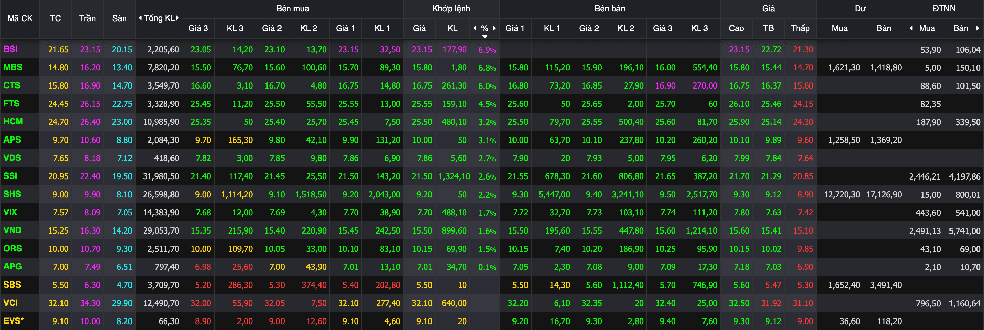This screenshot has width=984, height=330.
Task: Open the ORS ticker
Action: (13, 249)
